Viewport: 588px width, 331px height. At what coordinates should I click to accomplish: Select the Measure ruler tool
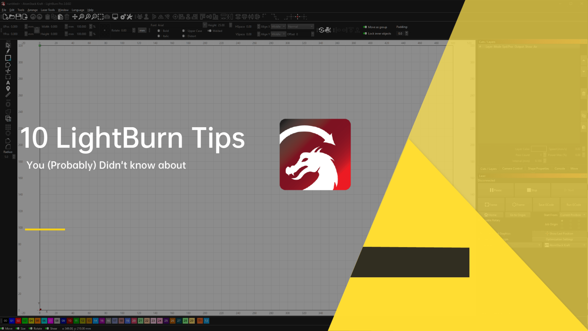8,95
